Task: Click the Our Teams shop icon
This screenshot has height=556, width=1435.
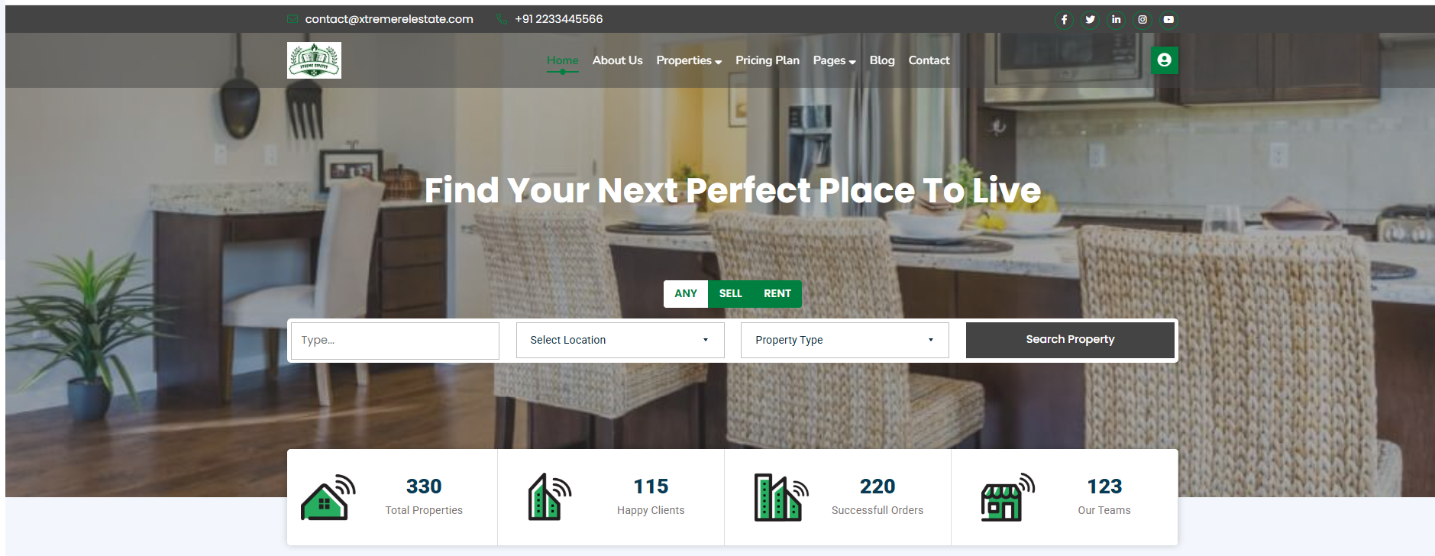Action: click(x=1007, y=497)
